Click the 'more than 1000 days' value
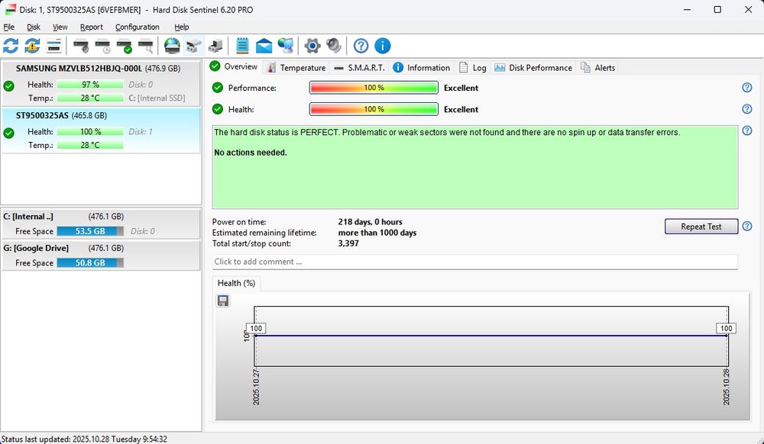Screen dimensions: 764x444 pyautogui.click(x=377, y=233)
